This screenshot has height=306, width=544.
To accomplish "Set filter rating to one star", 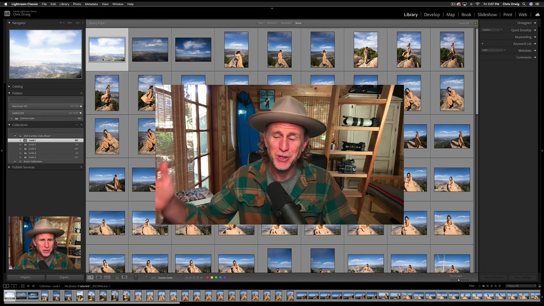I will coord(483,286).
